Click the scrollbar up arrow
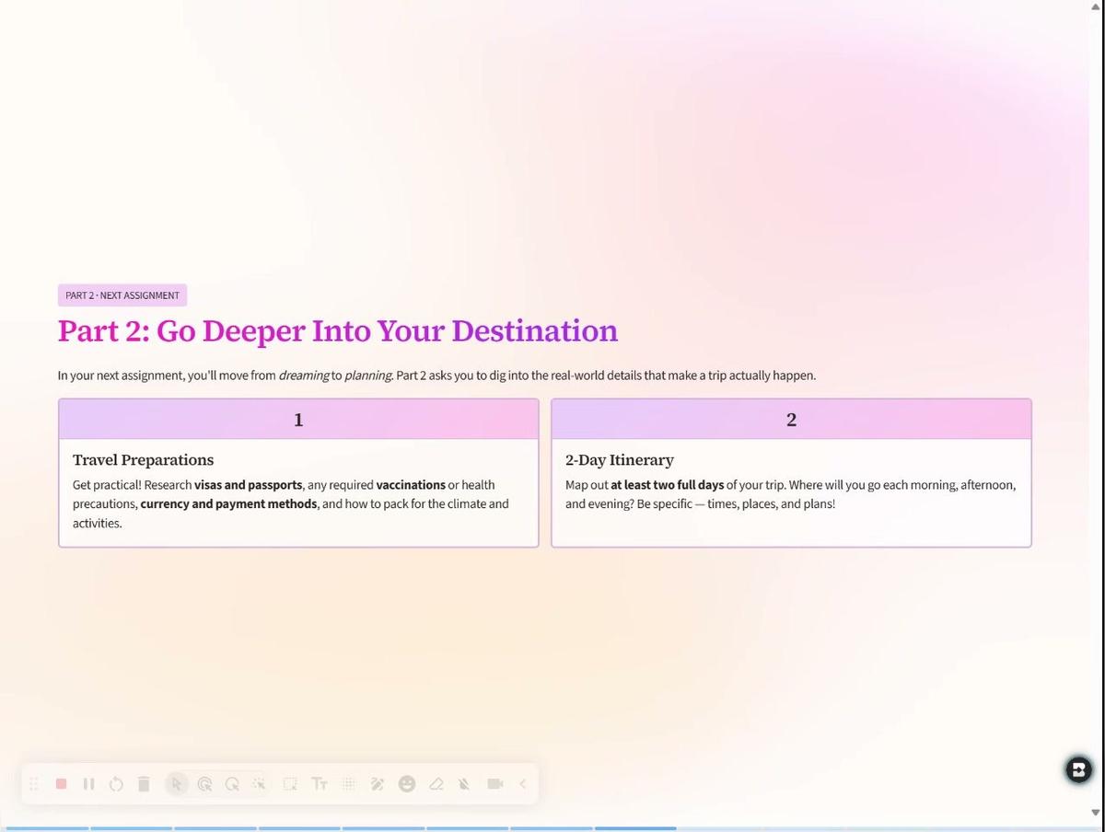 click(x=1096, y=7)
